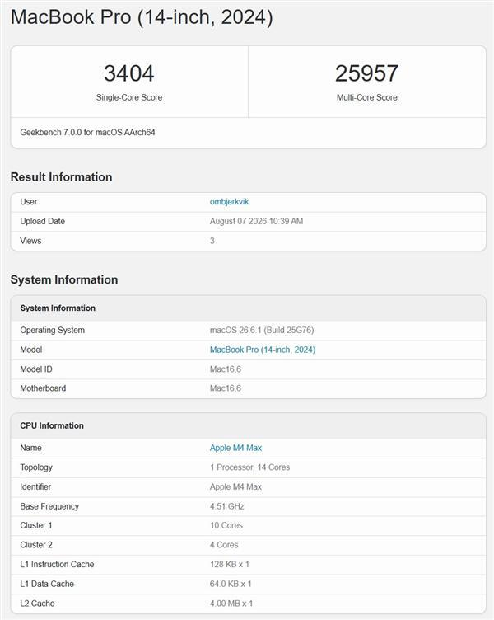Screen dimensions: 494x620
Task: Click the L1 Data Cache value 64.0 KB x 1
Action: coord(231,584)
